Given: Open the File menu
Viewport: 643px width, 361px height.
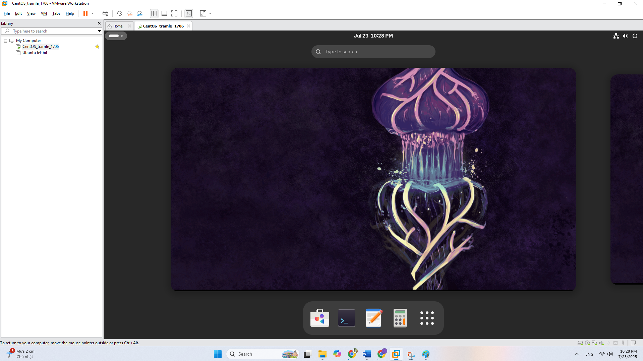Looking at the screenshot, I should click(7, 13).
